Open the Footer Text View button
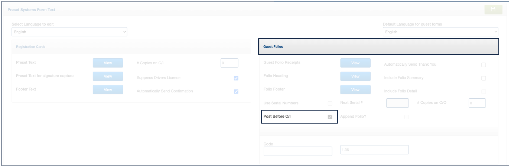Screen dimensions: 511x167 point(108,90)
